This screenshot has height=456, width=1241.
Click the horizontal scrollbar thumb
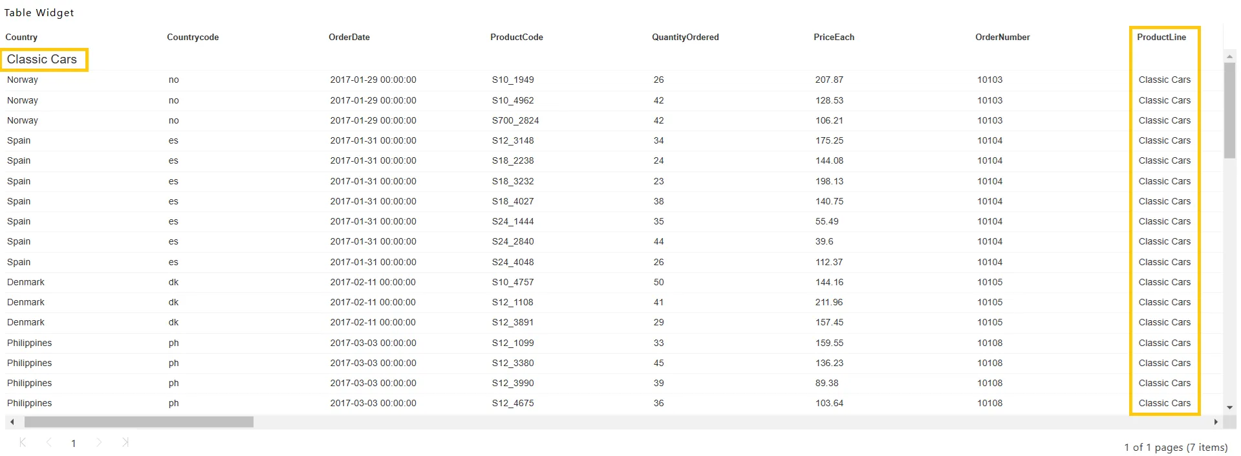(139, 422)
